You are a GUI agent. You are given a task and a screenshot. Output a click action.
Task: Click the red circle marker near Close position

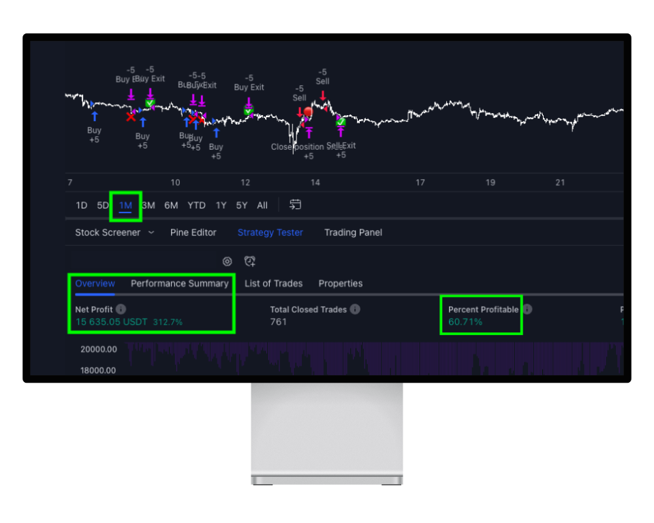click(308, 110)
